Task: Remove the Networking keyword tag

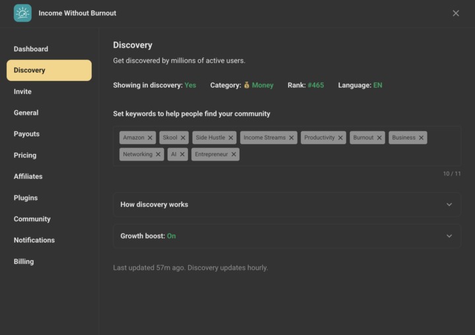Action: click(x=158, y=154)
